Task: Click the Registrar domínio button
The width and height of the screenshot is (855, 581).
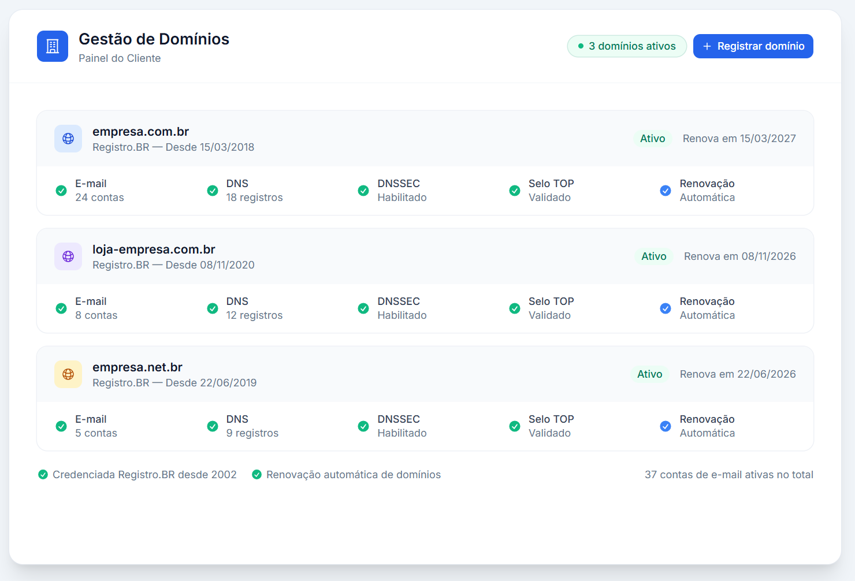Action: click(x=753, y=46)
